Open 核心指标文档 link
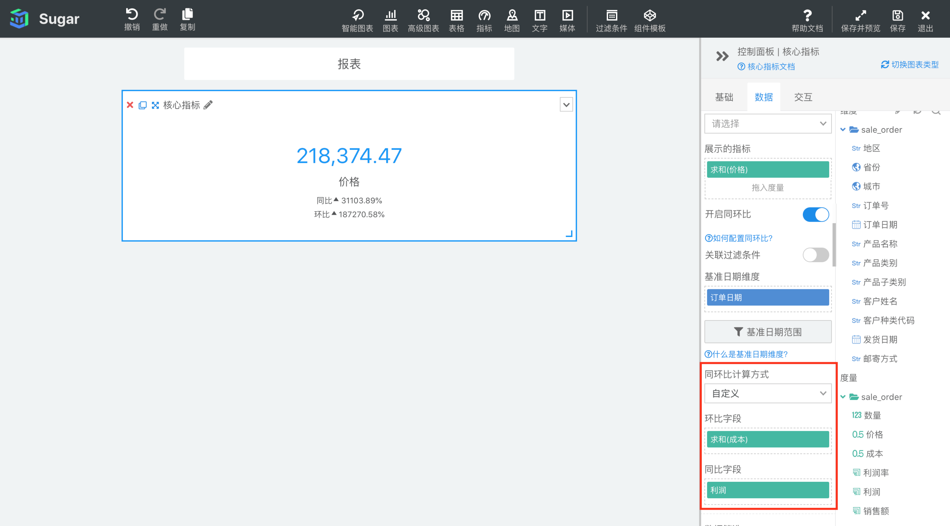The width and height of the screenshot is (950, 526). click(x=766, y=66)
